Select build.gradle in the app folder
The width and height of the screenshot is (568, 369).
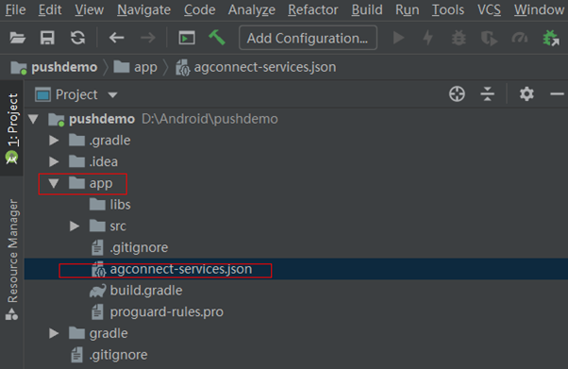pos(146,291)
